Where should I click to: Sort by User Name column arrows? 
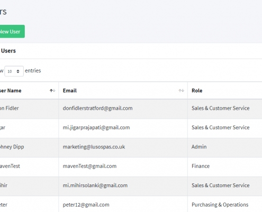[52, 91]
